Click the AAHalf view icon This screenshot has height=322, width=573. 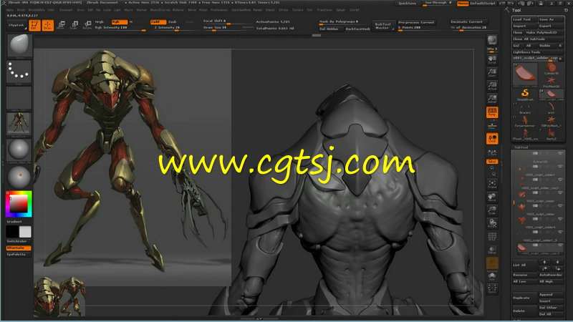pos(492,99)
